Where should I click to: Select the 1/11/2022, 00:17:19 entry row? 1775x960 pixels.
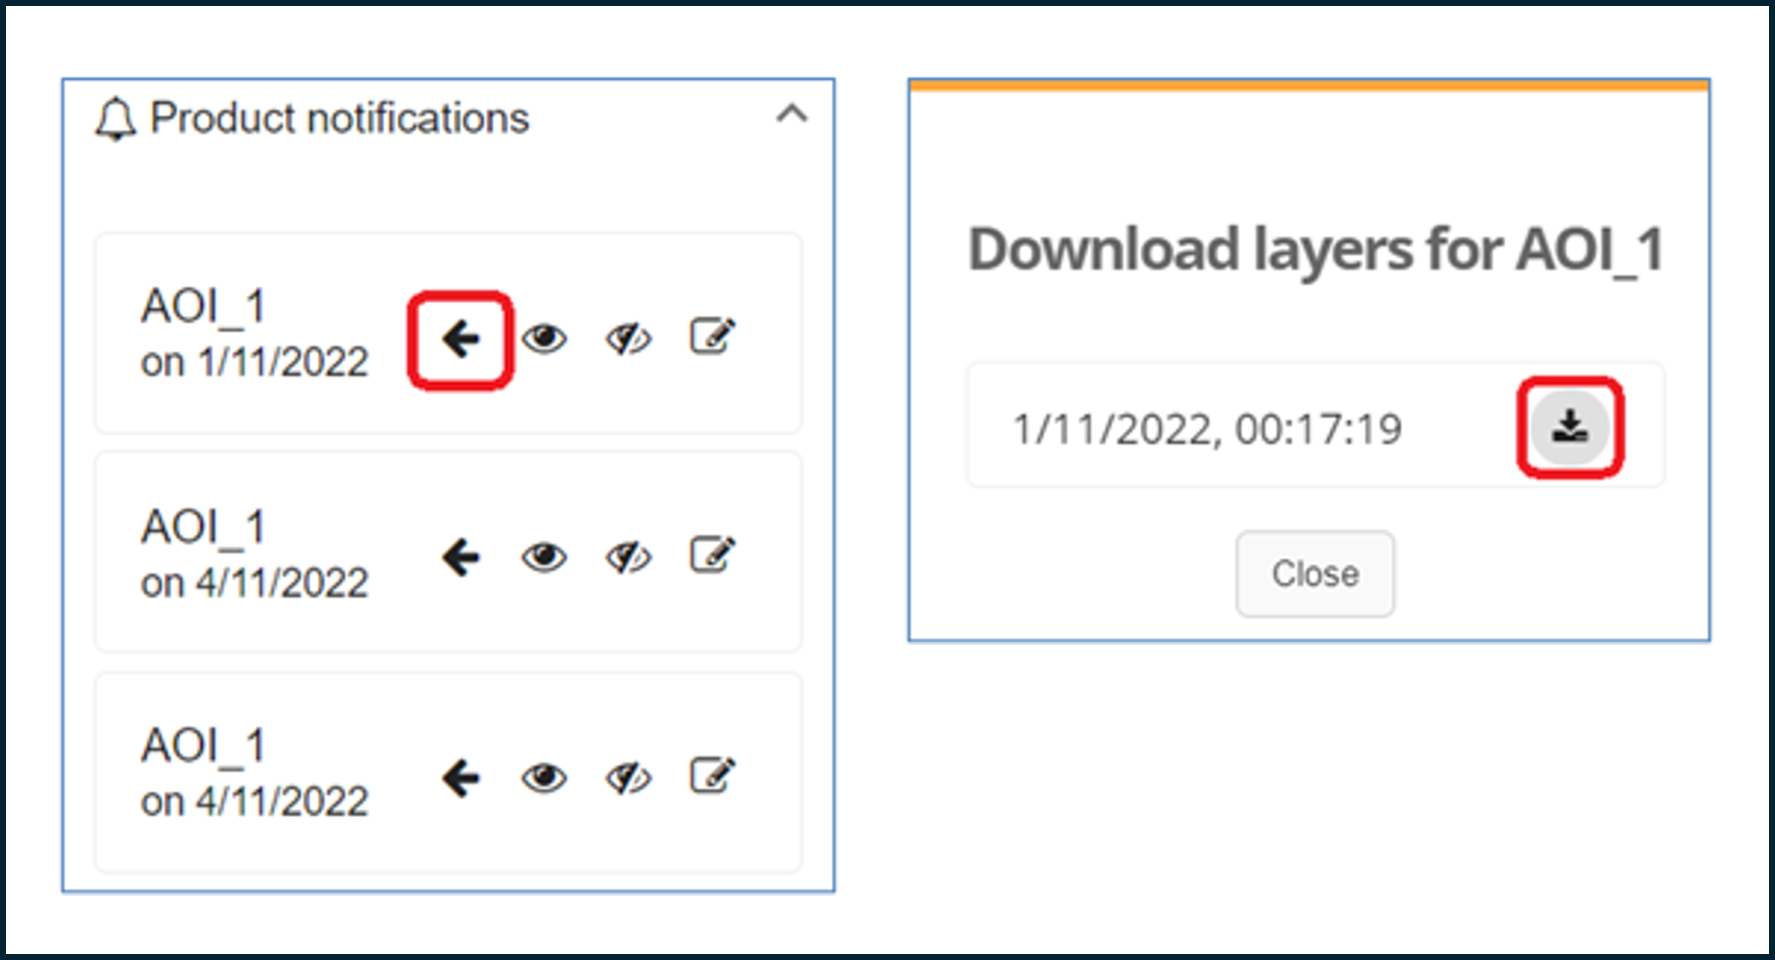click(x=1315, y=425)
